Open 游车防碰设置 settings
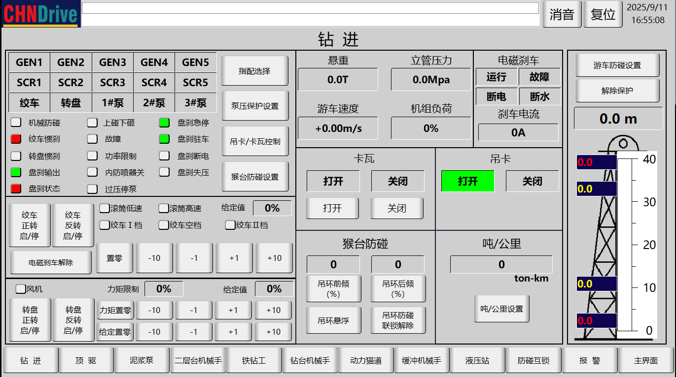Screen dimensions: 676x377 617,65
